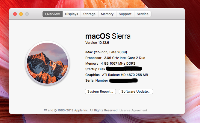Click the macOS Sierra heading
The width and height of the screenshot is (200, 123).
[108, 36]
